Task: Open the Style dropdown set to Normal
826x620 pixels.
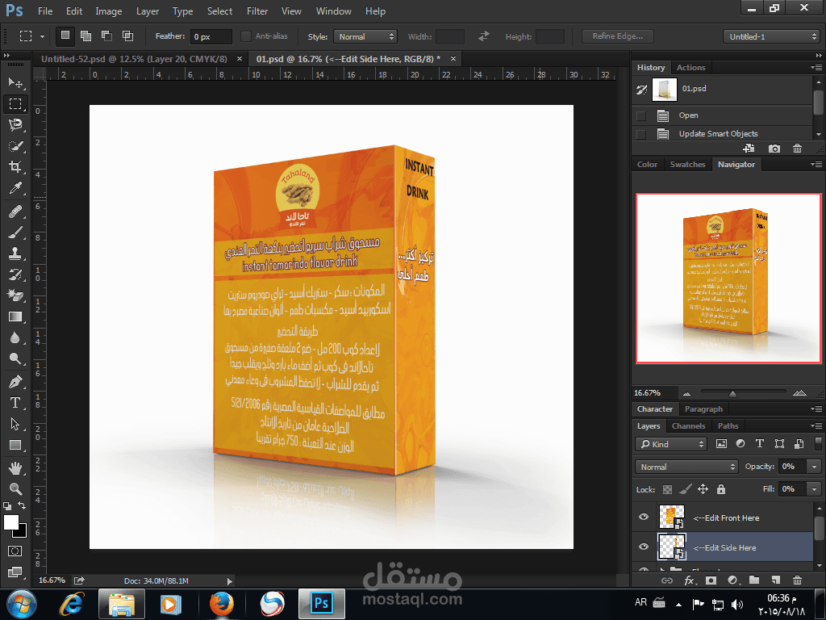Action: pyautogui.click(x=365, y=36)
